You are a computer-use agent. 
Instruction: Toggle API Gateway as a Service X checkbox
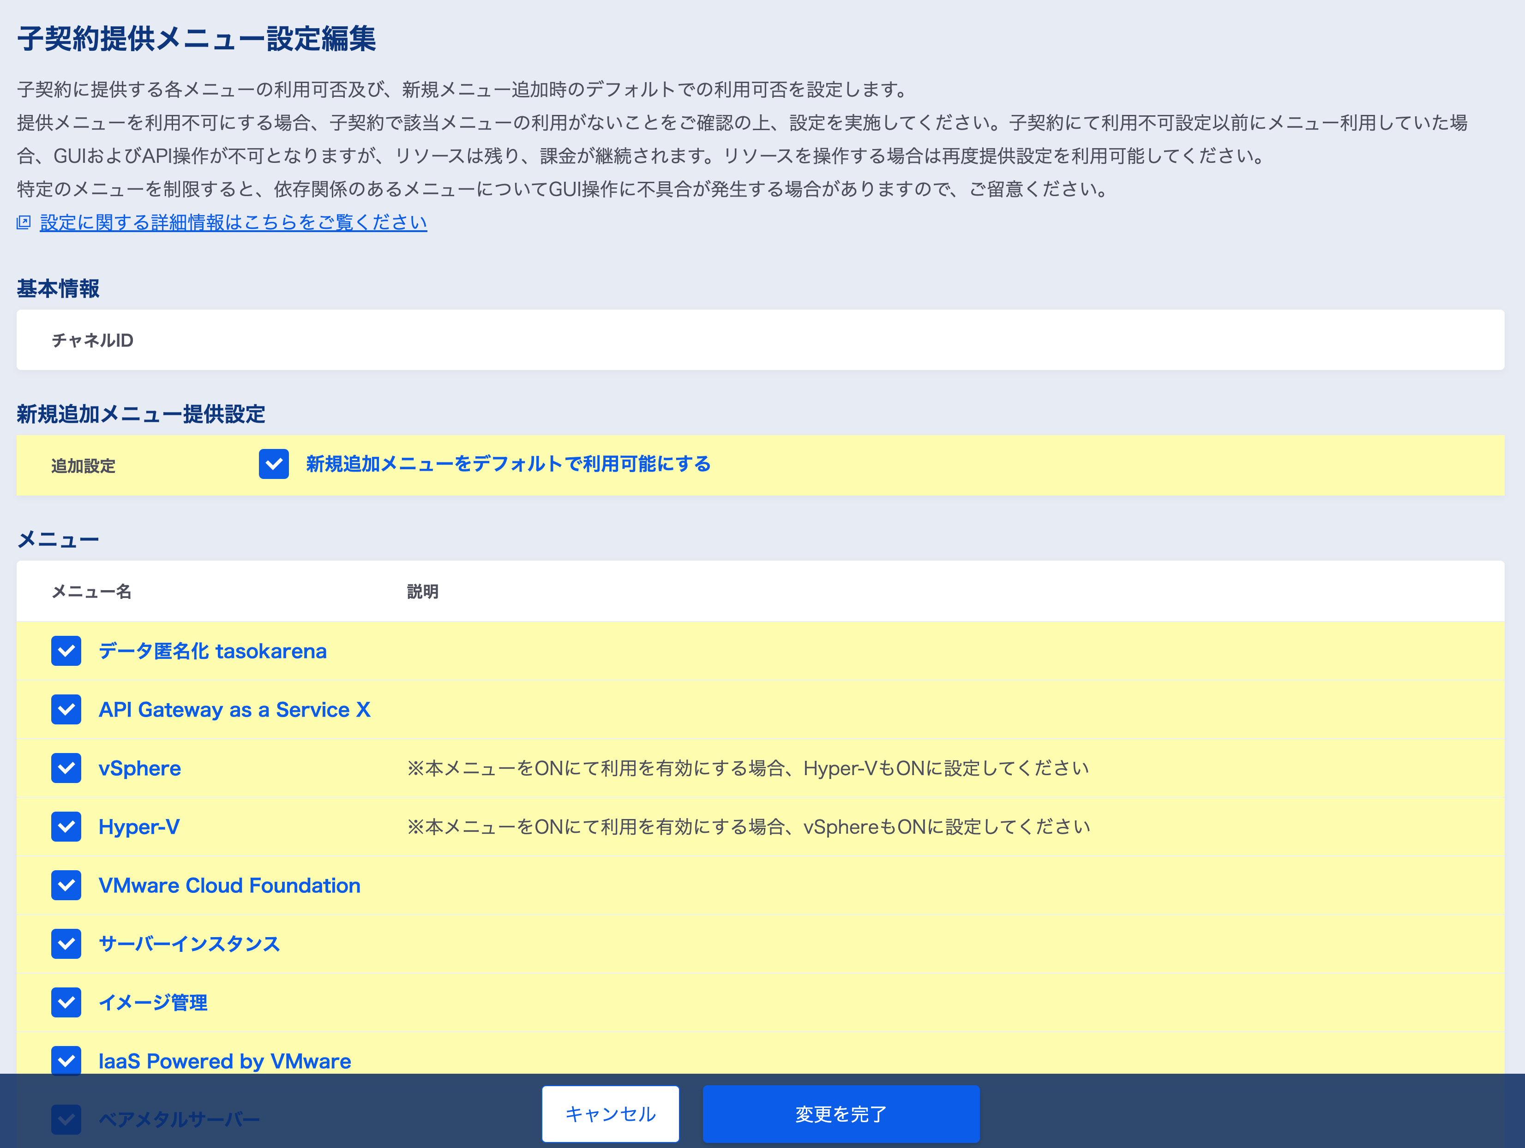click(66, 709)
